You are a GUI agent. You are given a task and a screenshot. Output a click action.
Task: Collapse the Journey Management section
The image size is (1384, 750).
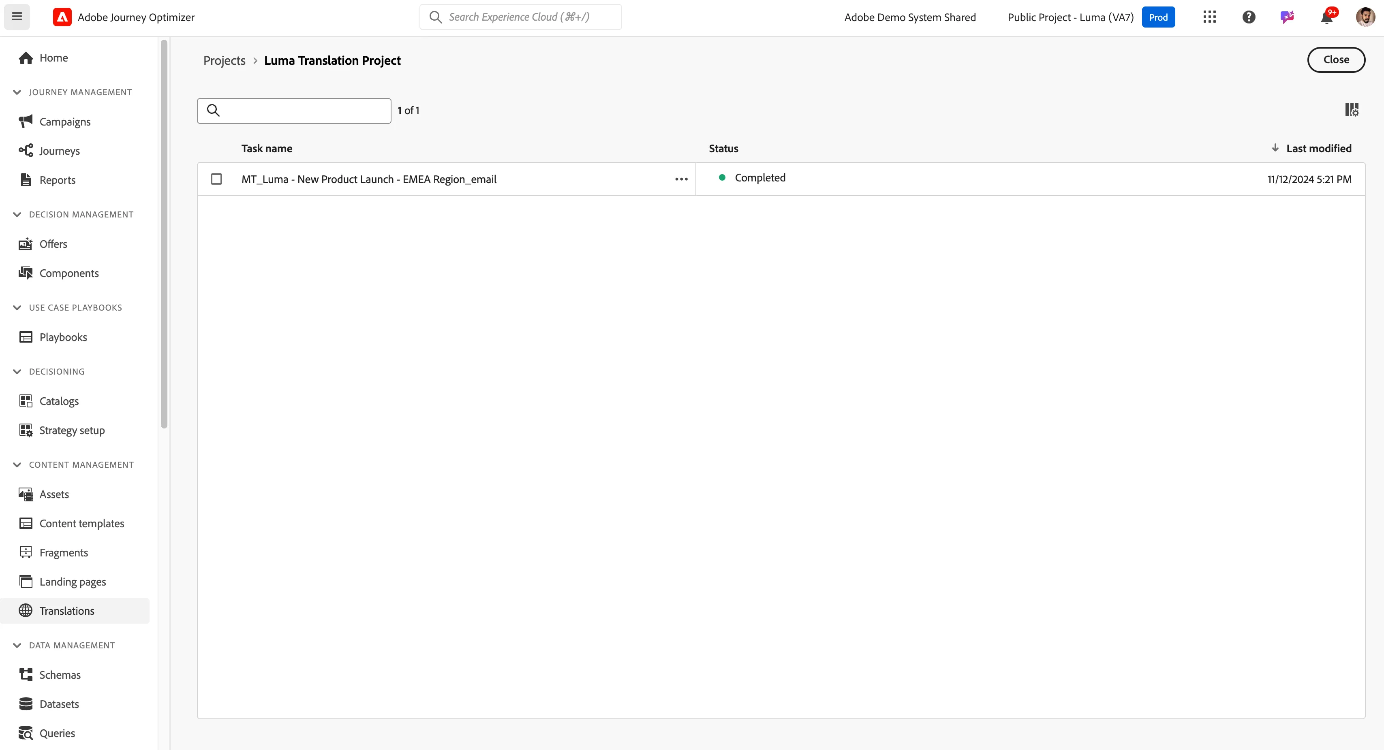click(17, 92)
